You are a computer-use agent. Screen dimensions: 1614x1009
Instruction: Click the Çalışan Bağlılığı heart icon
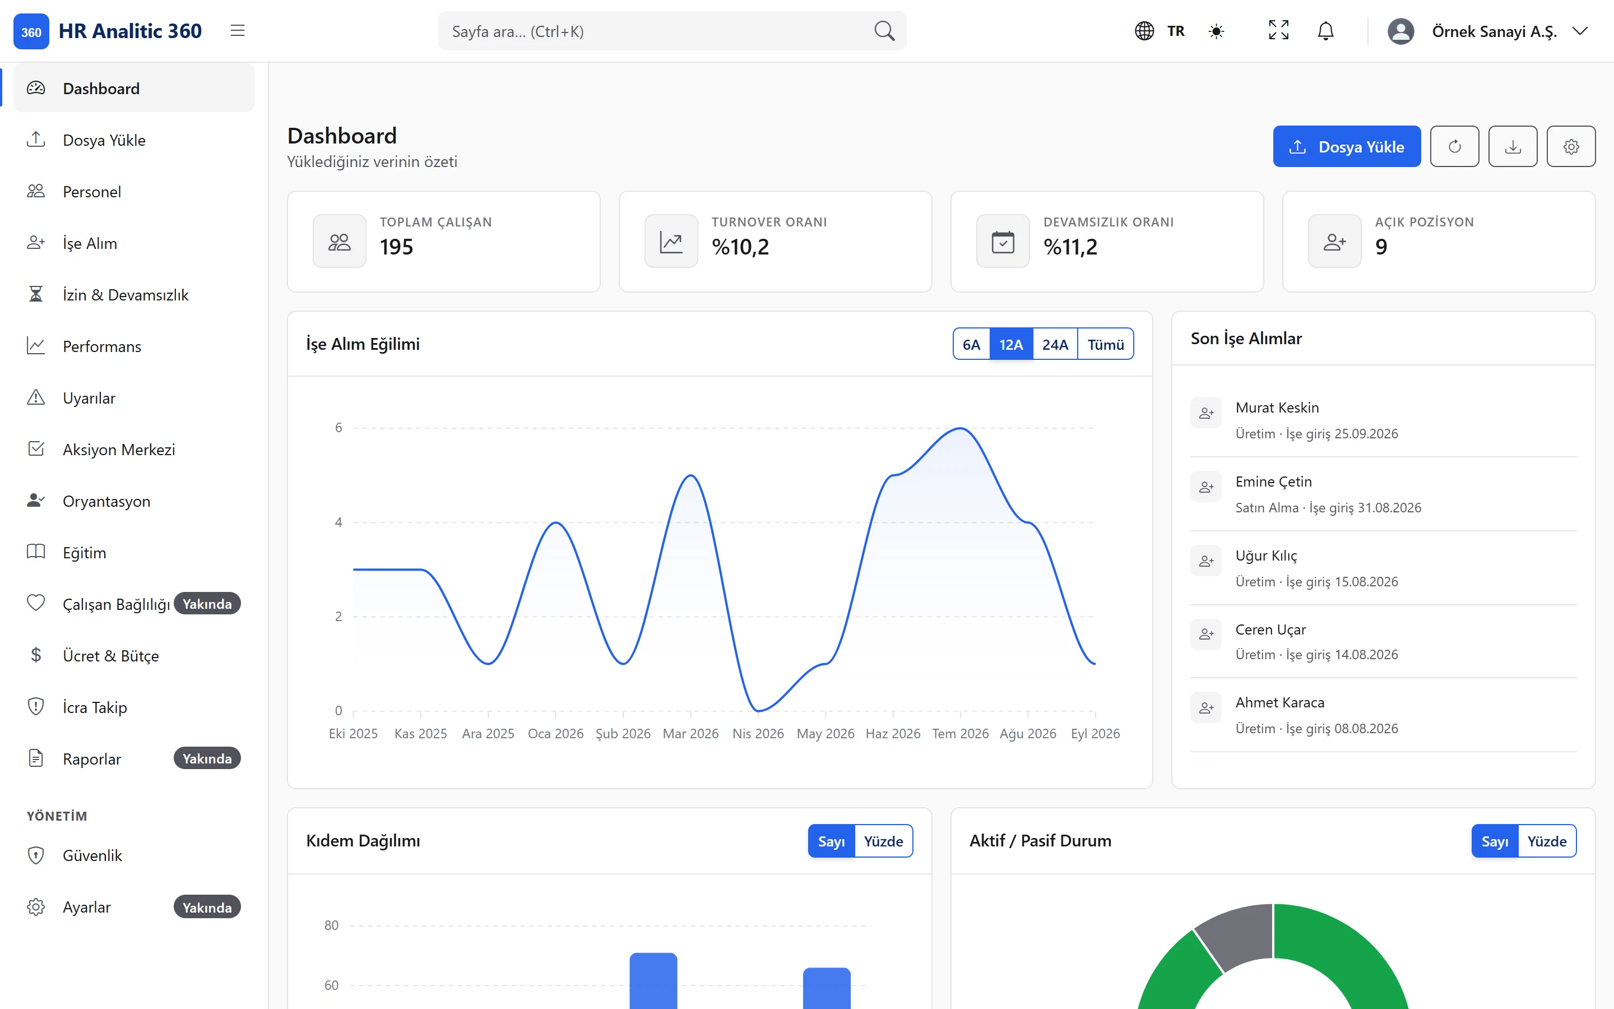(36, 603)
